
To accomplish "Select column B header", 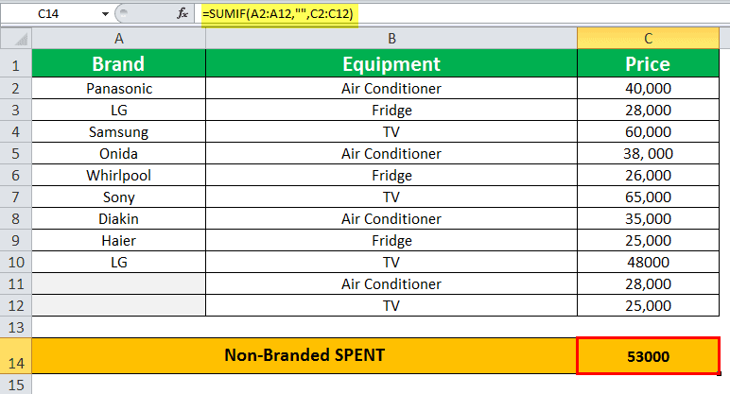I will (391, 38).
